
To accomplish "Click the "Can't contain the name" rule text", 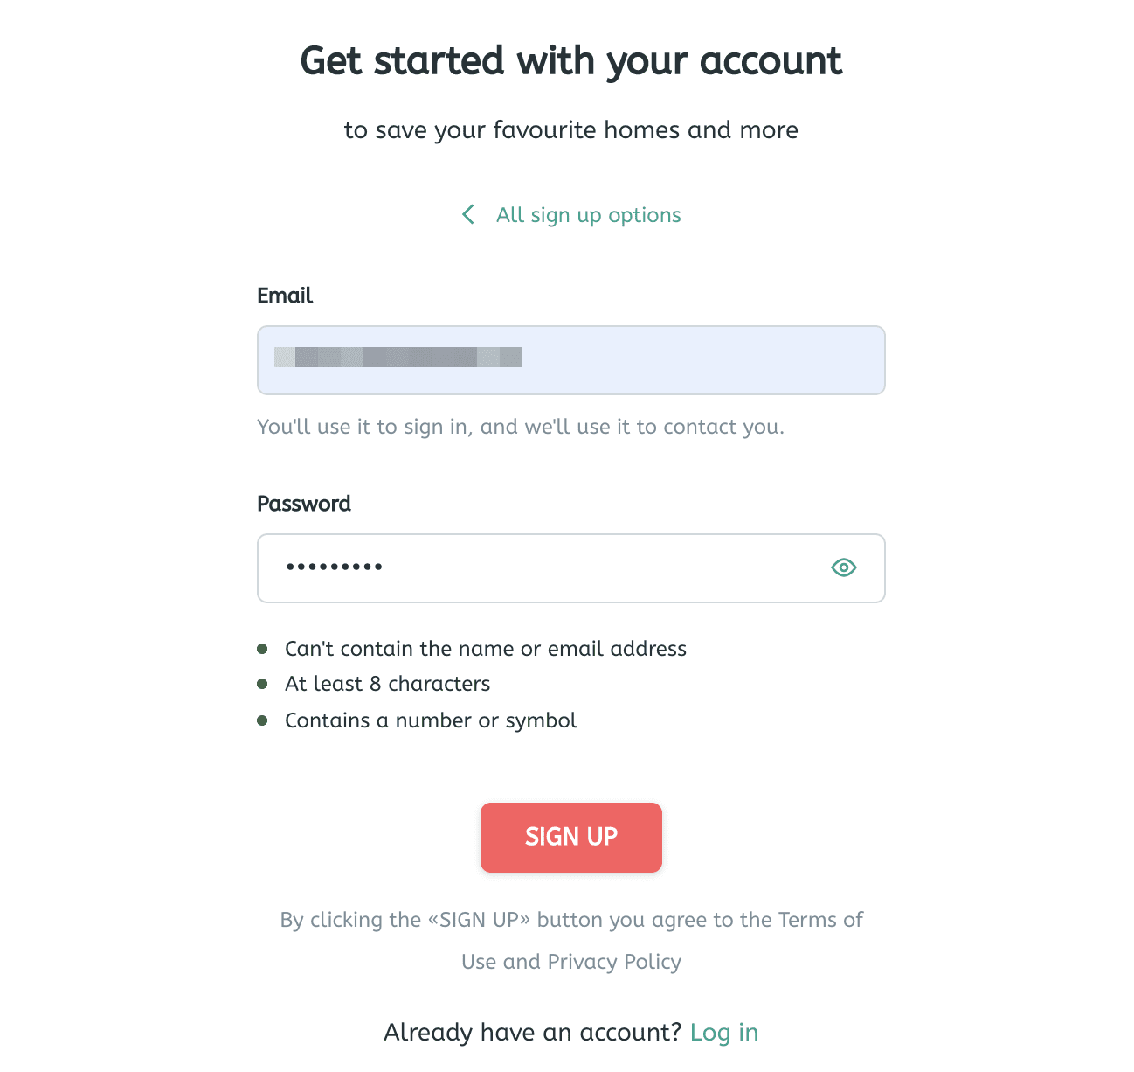I will tap(486, 649).
